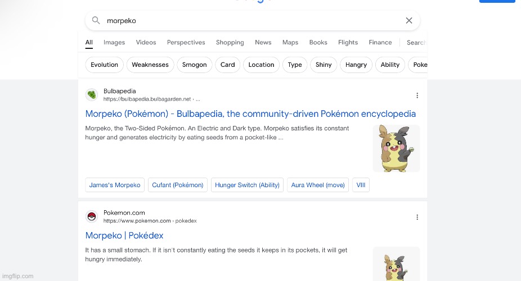Image resolution: width=521 pixels, height=281 pixels.
Task: Clear the search box with X icon
Action: point(409,21)
